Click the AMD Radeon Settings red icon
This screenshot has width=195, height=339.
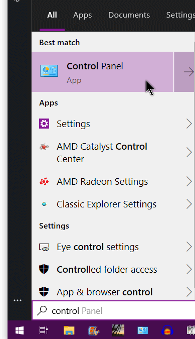point(44,182)
